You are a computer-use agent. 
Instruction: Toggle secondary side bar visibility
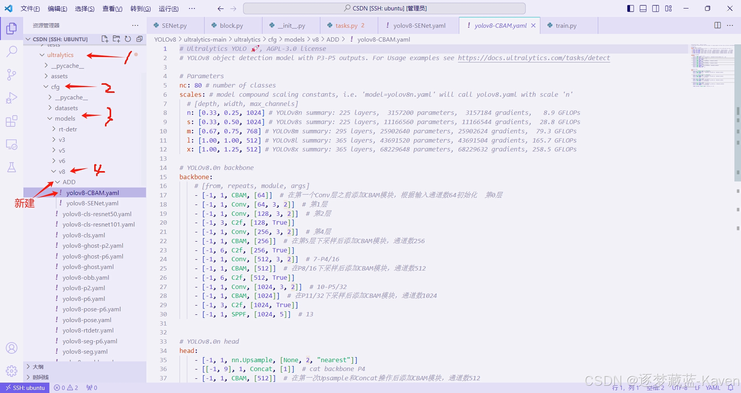[656, 8]
